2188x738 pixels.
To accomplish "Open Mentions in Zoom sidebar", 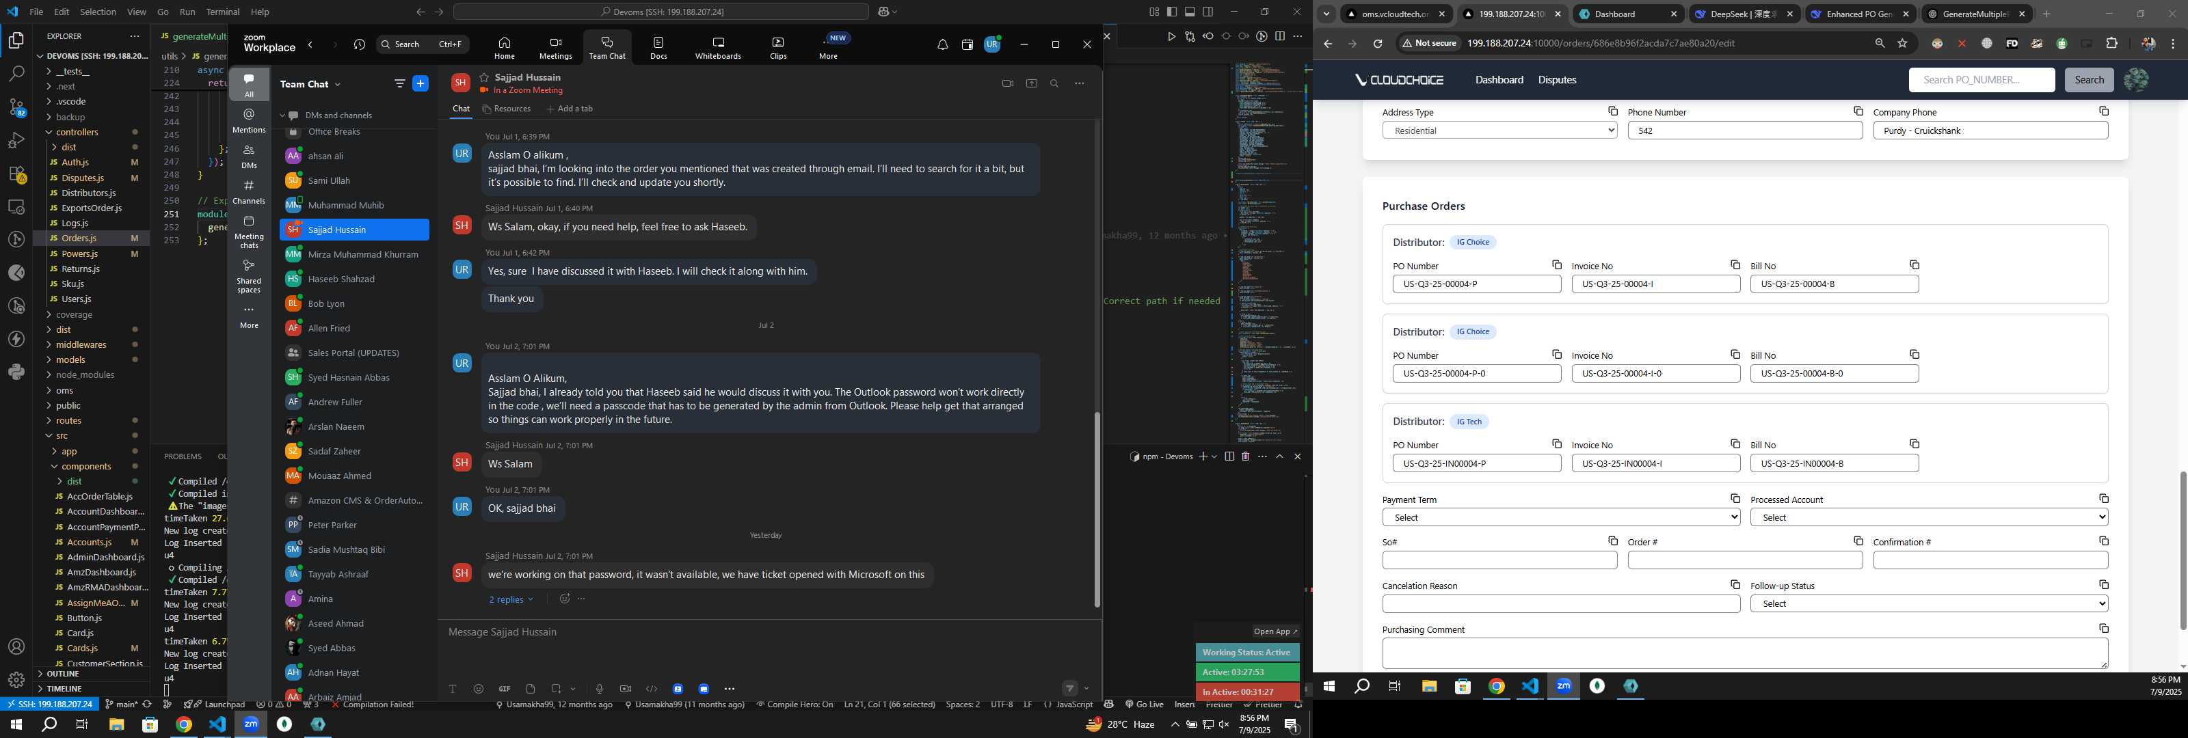I will pos(249,120).
